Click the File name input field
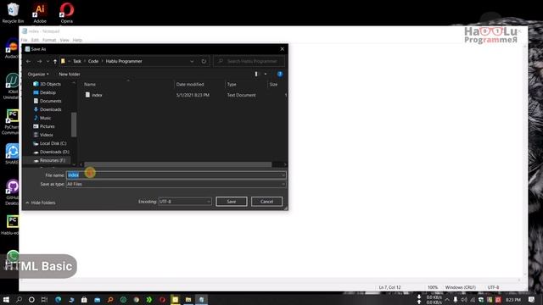 (176, 175)
